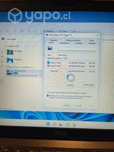Open the Chat icon on taskbar
This screenshot has width=114, height=152.
[x=67, y=124]
